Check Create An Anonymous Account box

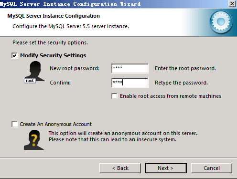click(x=14, y=124)
